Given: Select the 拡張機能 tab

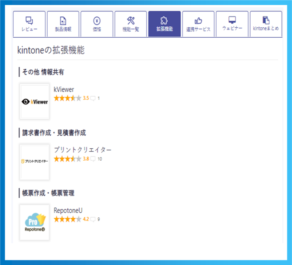Looking at the screenshot, I should [164, 24].
